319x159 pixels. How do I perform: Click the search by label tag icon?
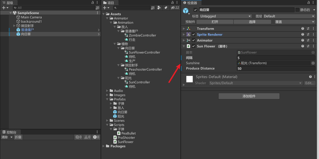pos(166,8)
